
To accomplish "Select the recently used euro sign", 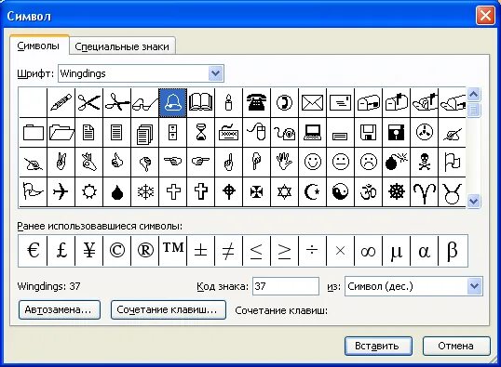I will (33, 251).
